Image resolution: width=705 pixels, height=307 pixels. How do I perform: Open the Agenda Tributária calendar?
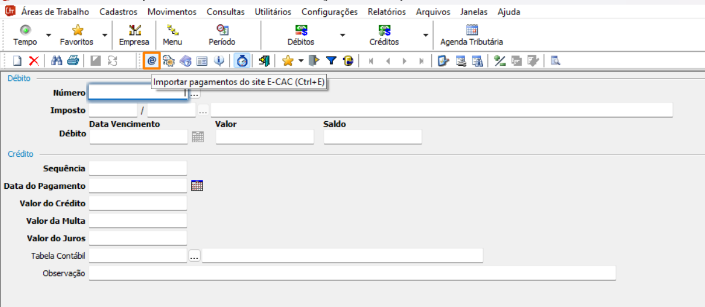[472, 36]
